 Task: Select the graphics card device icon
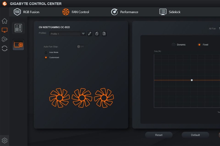(x=18, y=45)
